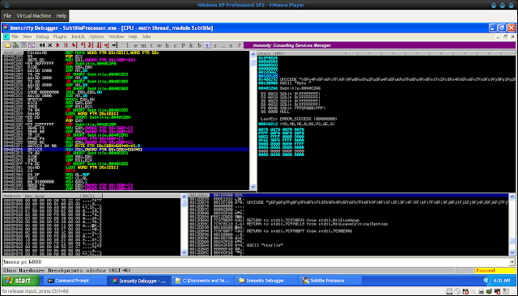Click the 'Paused' status indicator
Viewport: 518px width, 296px height.
click(x=495, y=270)
